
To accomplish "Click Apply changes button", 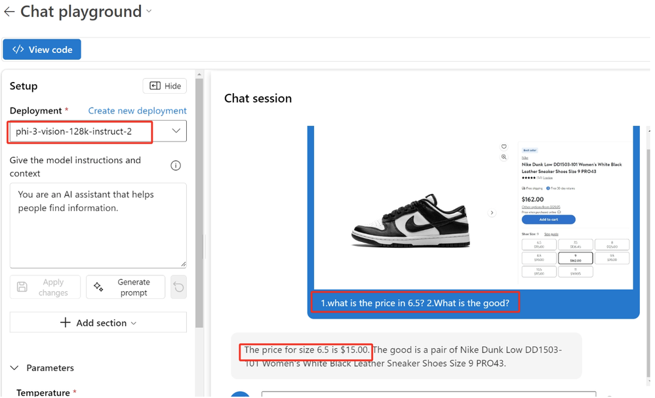I will click(x=45, y=287).
